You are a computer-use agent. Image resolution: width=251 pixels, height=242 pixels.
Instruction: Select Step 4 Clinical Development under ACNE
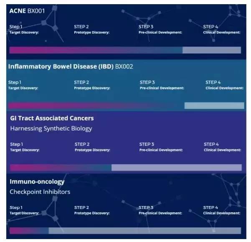[x=222, y=29]
